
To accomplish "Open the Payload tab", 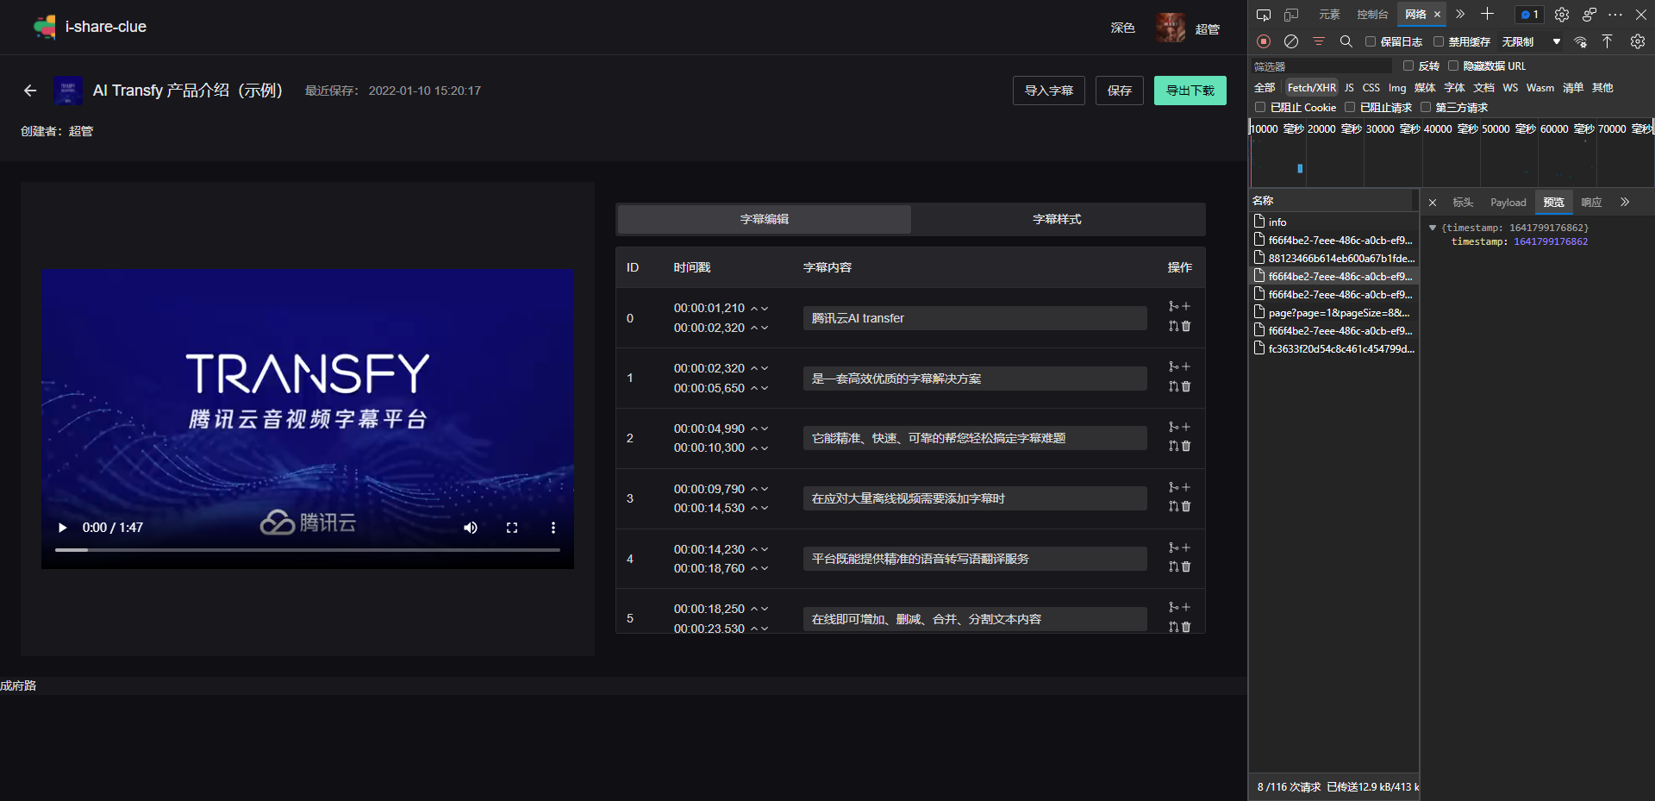I will [1508, 203].
